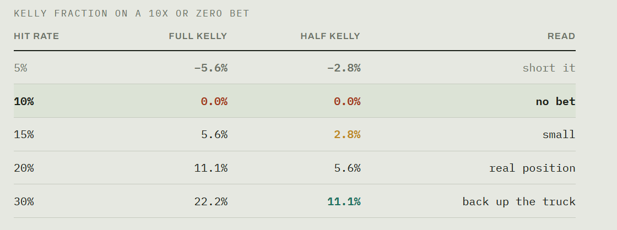The height and width of the screenshot is (230, 617).
Task: Click the 'back up the truck' cell
Action: (x=519, y=202)
